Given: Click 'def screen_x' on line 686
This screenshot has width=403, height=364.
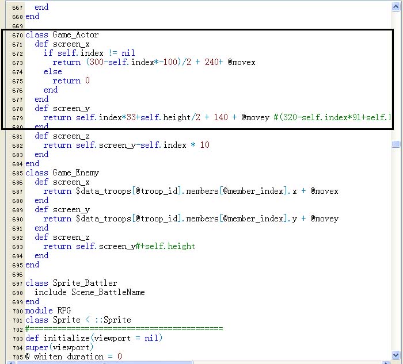Looking at the screenshot, I should click(62, 182).
